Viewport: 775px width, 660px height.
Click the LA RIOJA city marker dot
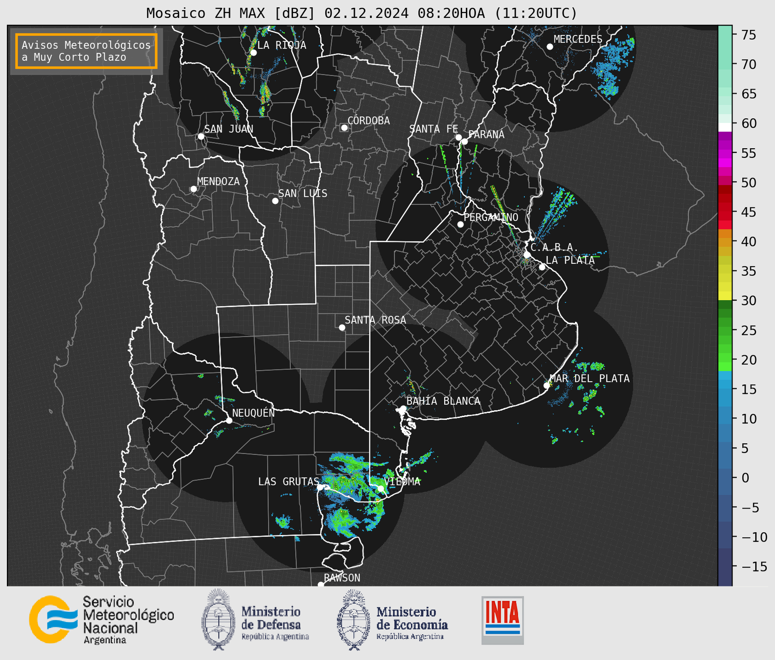click(254, 53)
